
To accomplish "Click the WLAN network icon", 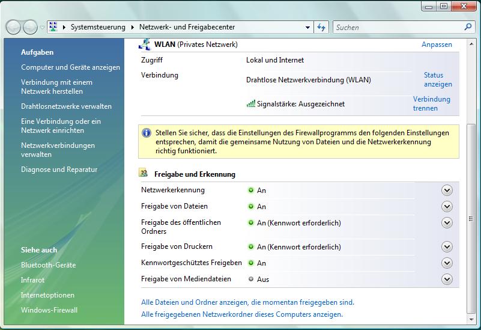I will pos(145,44).
